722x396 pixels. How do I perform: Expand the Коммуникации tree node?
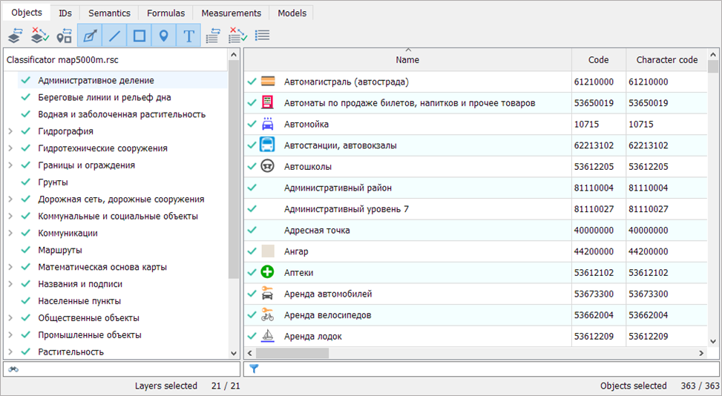10,234
